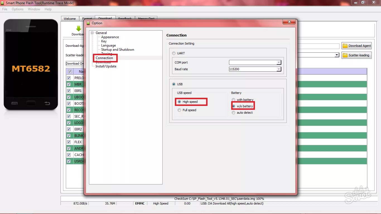381x214 pixels.
Task: Select with battery option
Action: pyautogui.click(x=233, y=100)
